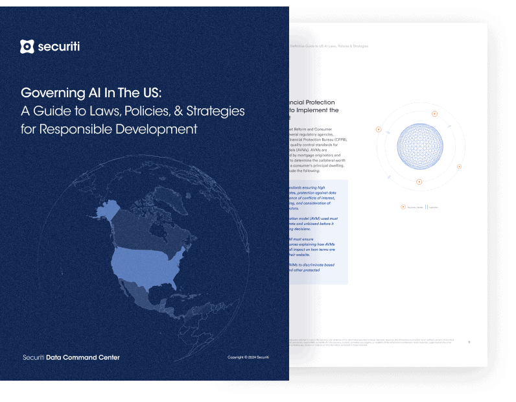Click the light blue callout box on inner page
The width and height of the screenshot is (516, 402).
point(319,231)
